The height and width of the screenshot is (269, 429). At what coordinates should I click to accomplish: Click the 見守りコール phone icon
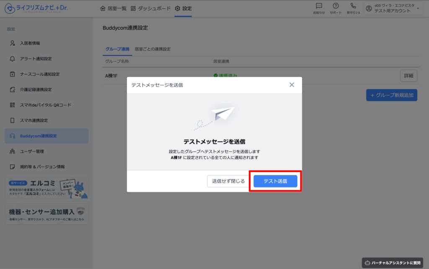click(353, 6)
